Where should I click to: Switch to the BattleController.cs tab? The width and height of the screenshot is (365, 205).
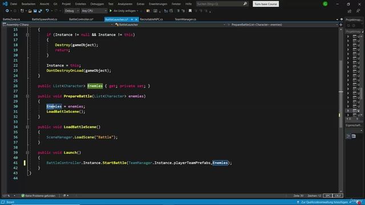pyautogui.click(x=81, y=19)
